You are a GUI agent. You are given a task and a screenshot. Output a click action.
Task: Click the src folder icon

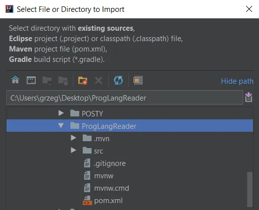[87, 151]
